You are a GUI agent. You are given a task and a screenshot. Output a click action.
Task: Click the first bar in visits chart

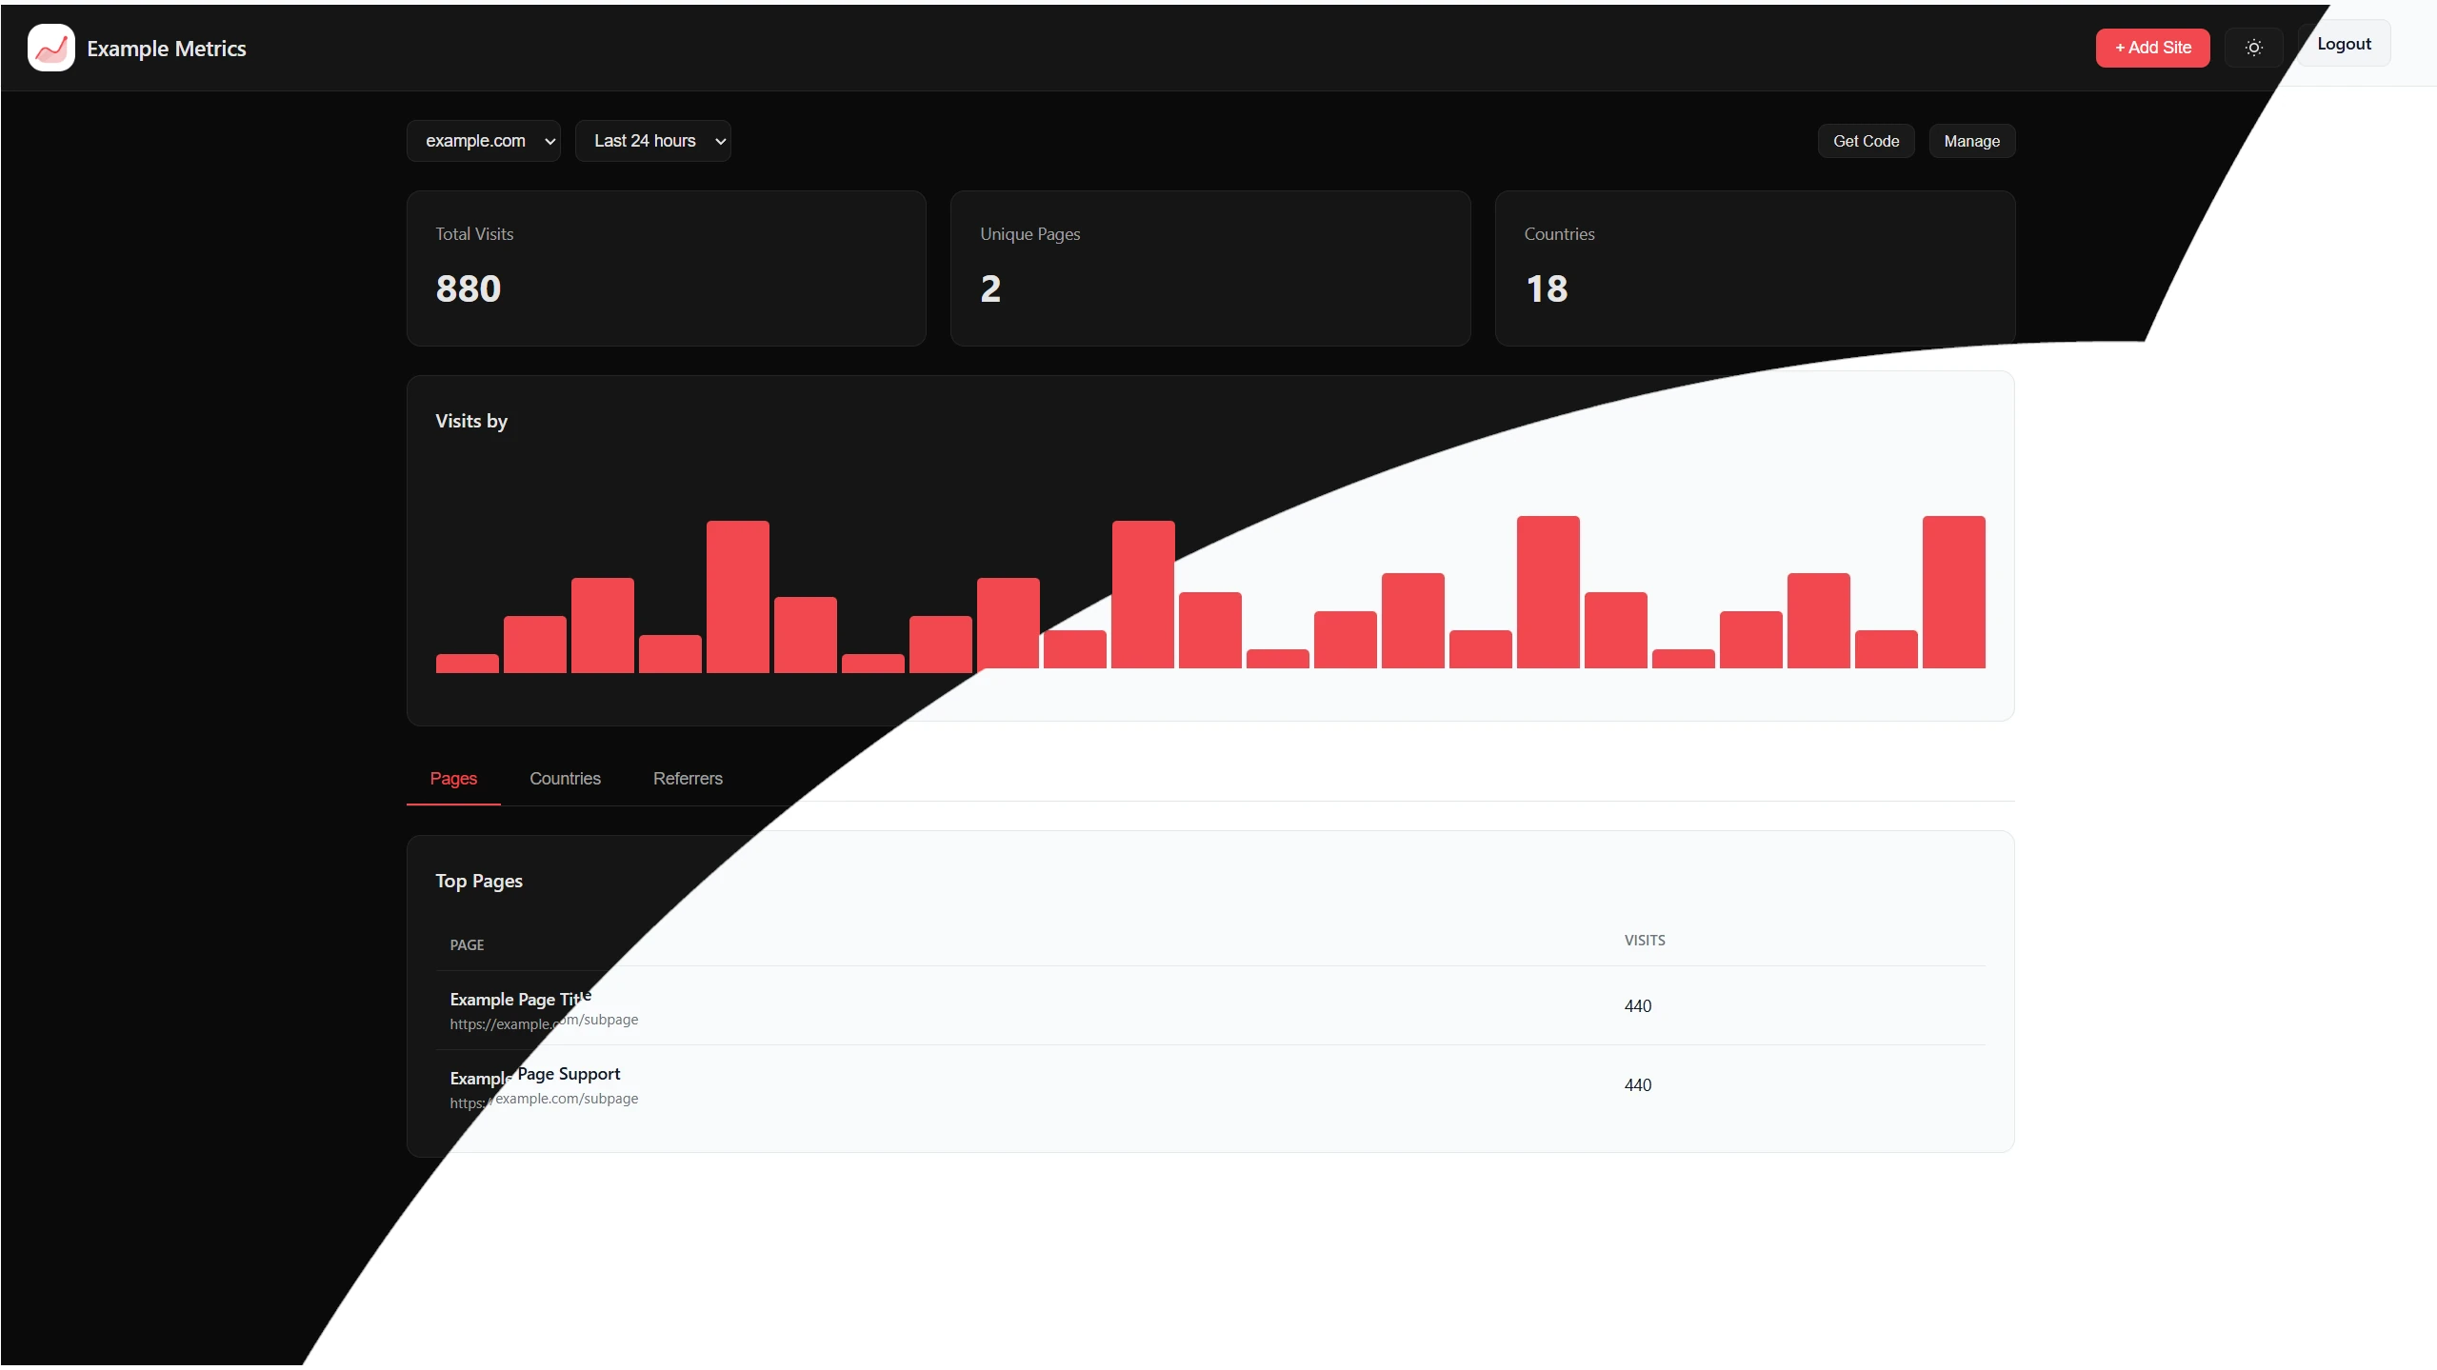coord(467,664)
